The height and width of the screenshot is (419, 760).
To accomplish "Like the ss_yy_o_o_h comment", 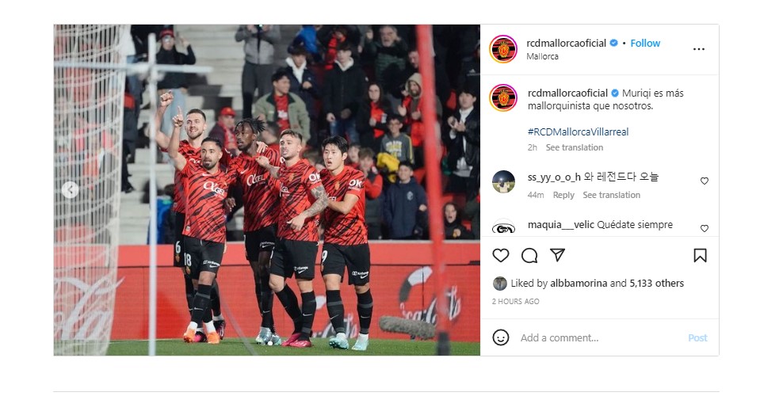I will pos(705,181).
